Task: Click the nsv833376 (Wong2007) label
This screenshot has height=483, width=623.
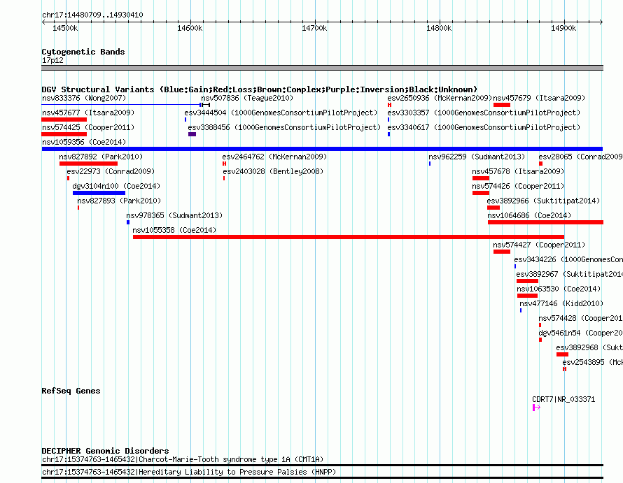Action: [x=84, y=98]
